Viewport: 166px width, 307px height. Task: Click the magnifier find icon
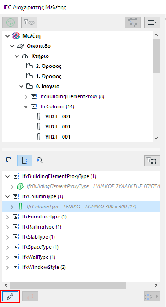(x=40, y=161)
